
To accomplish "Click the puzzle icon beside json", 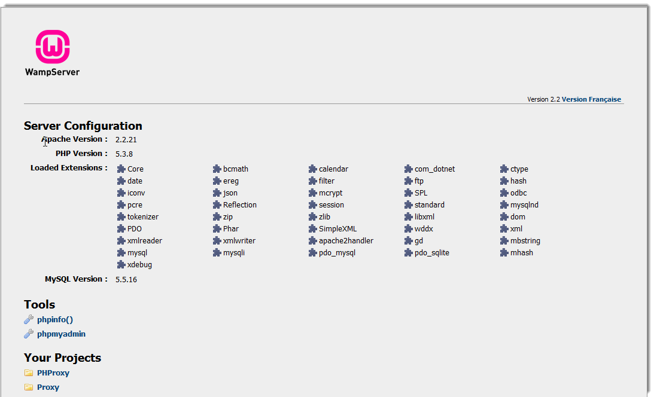I will point(217,193).
